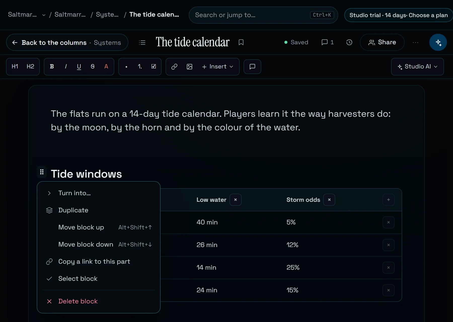Viewport: 453px width, 322px height.
Task: Insert an image
Action: [x=190, y=66]
